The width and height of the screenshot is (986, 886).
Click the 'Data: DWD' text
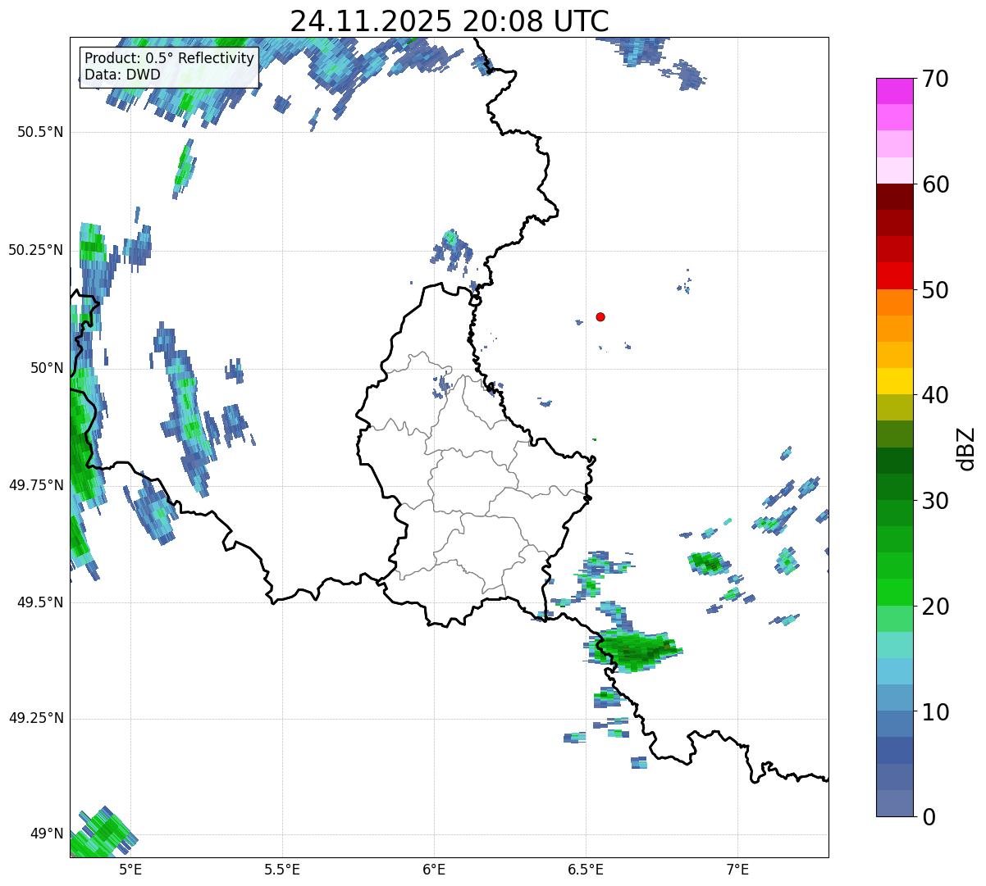tap(122, 75)
